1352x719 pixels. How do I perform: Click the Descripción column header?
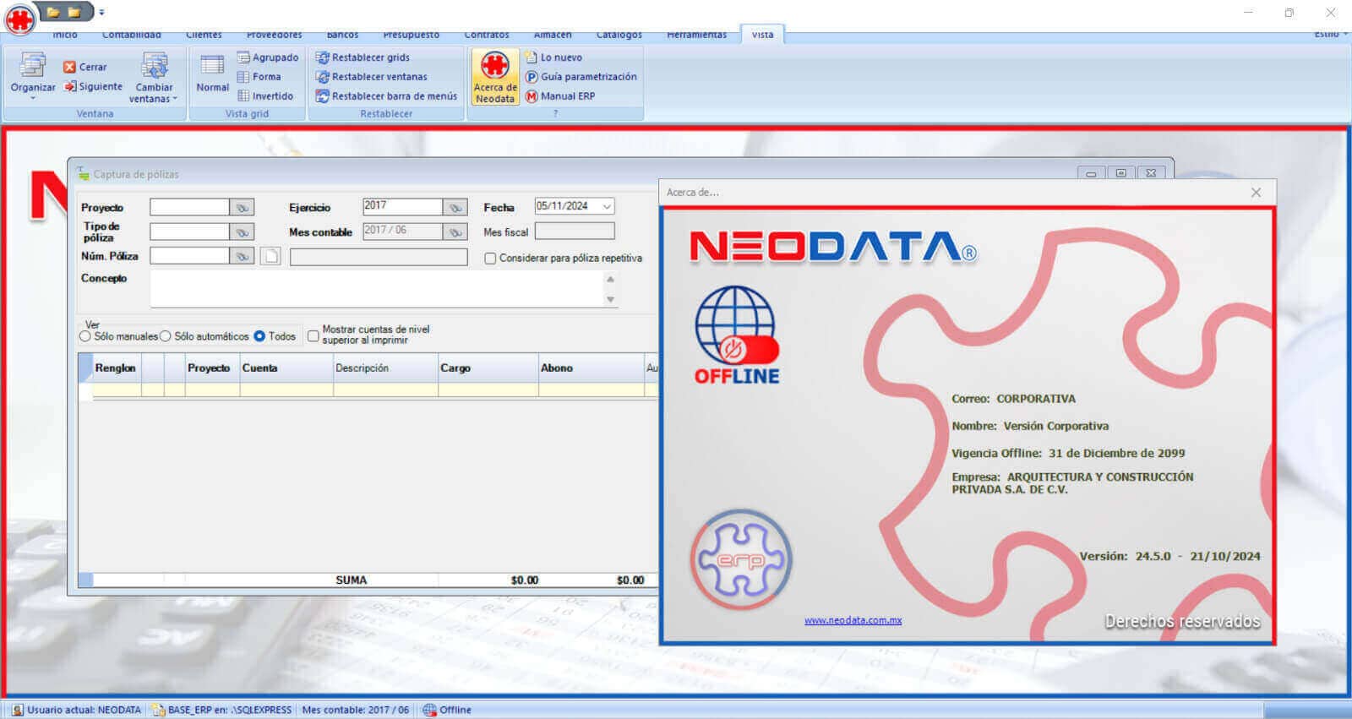385,368
